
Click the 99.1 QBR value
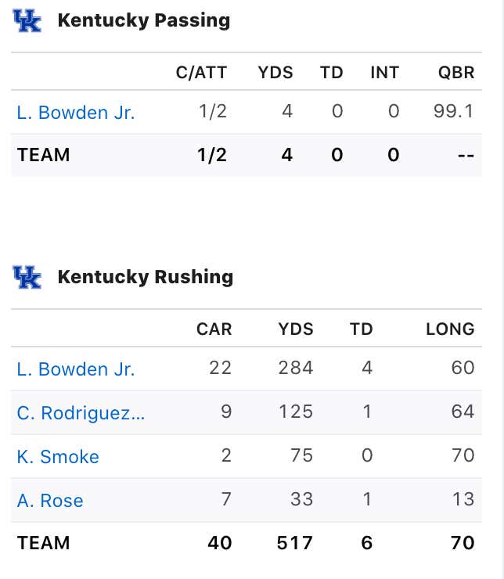454,111
